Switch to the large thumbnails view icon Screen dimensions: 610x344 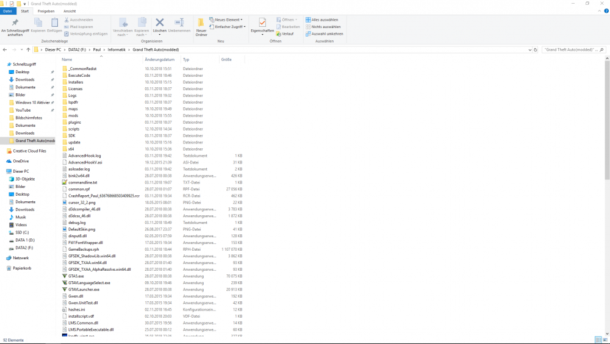tap(605, 340)
